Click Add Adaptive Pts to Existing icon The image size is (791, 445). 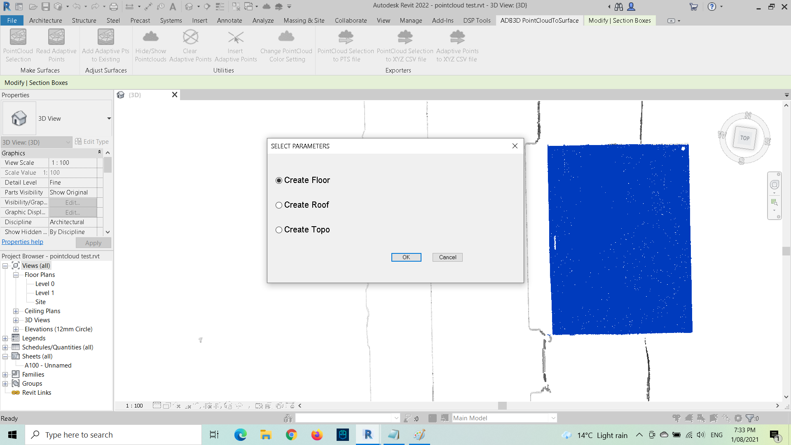105,37
